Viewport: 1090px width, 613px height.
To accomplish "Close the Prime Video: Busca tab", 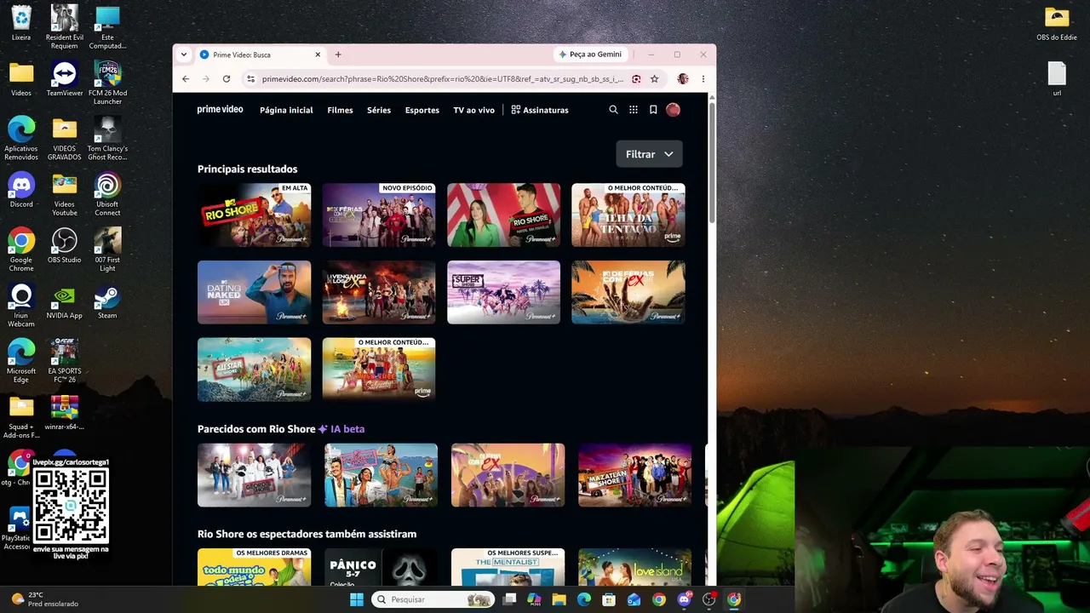I will (318, 54).
